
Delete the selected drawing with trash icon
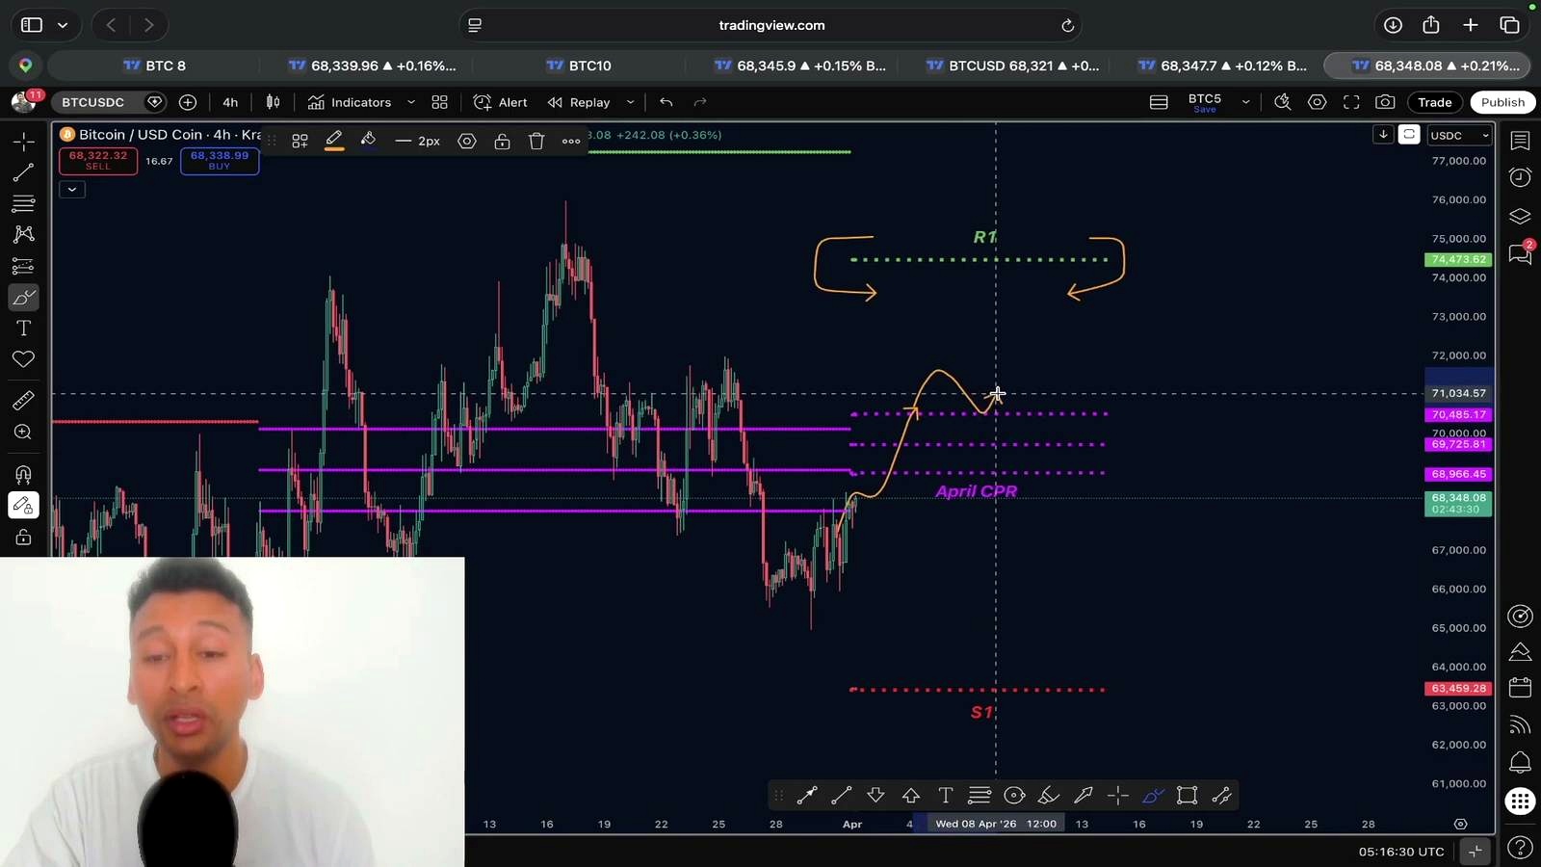click(x=536, y=142)
